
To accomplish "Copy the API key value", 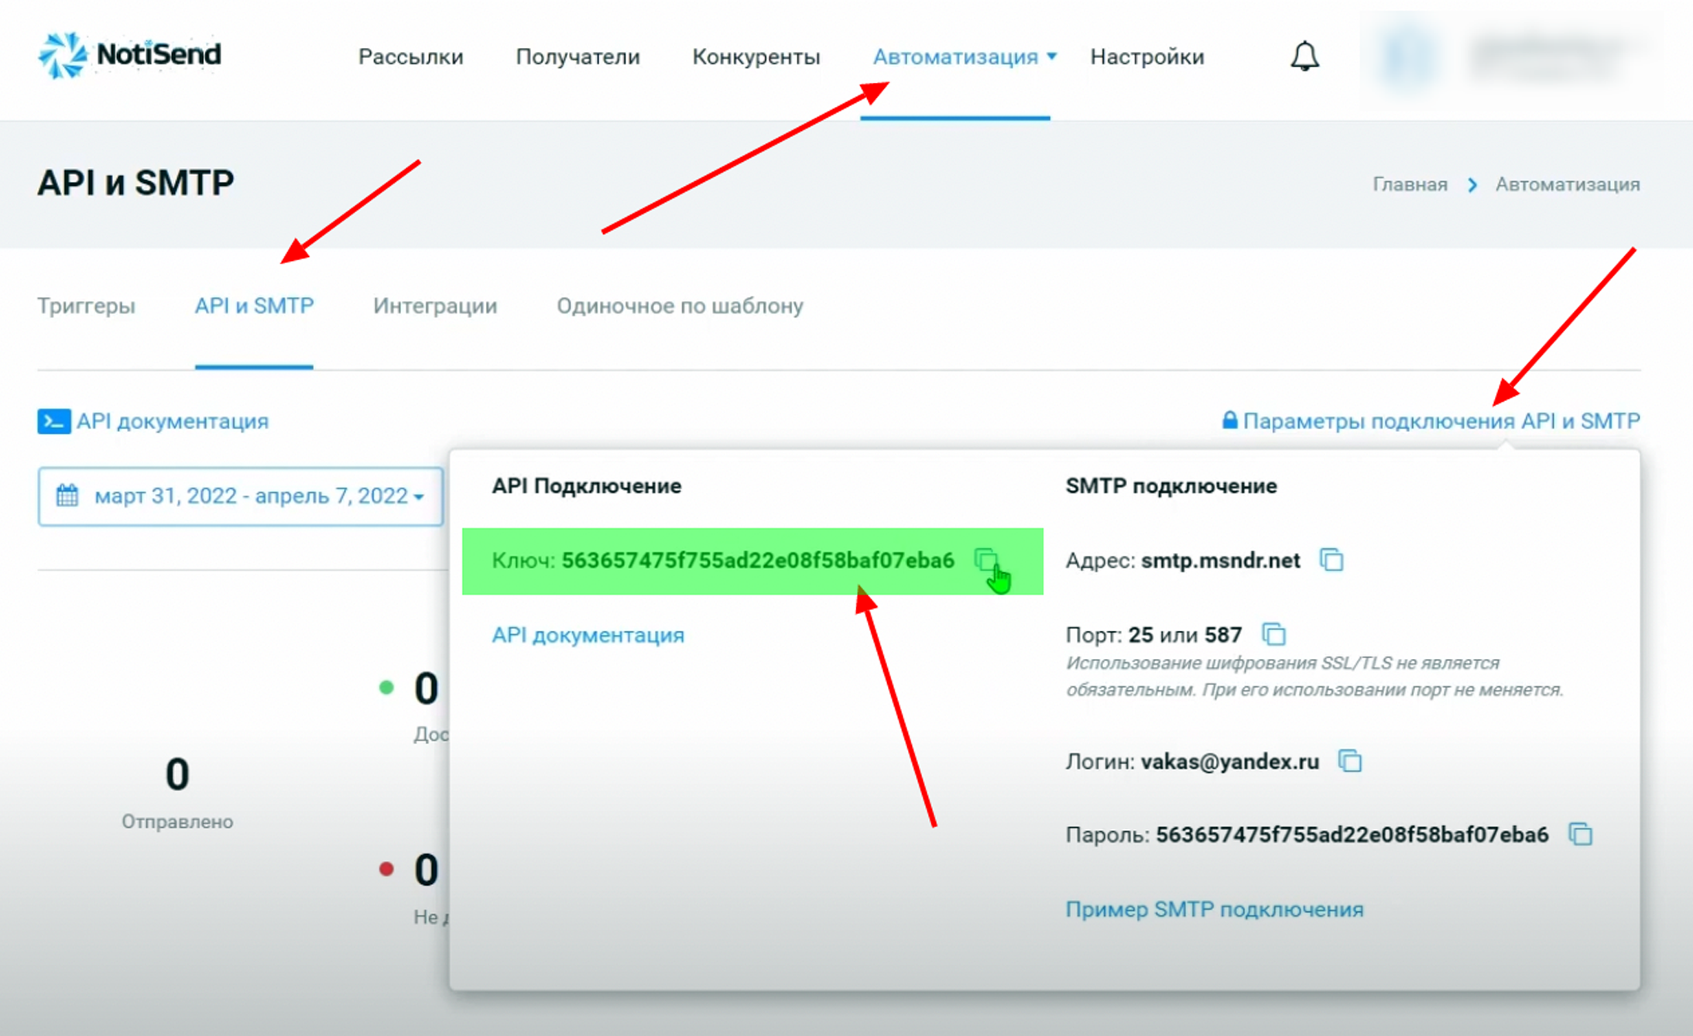I will click(985, 560).
